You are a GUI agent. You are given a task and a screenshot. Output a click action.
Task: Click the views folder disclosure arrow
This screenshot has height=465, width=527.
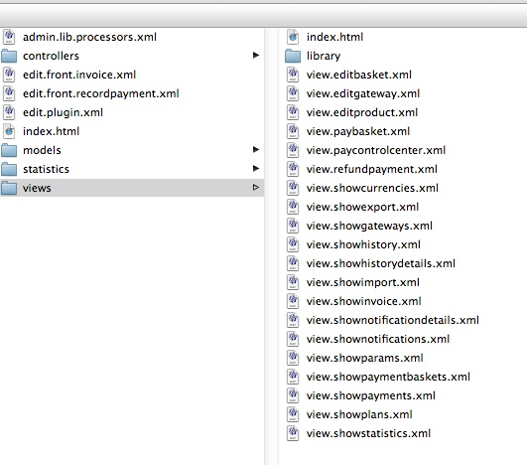(256, 187)
